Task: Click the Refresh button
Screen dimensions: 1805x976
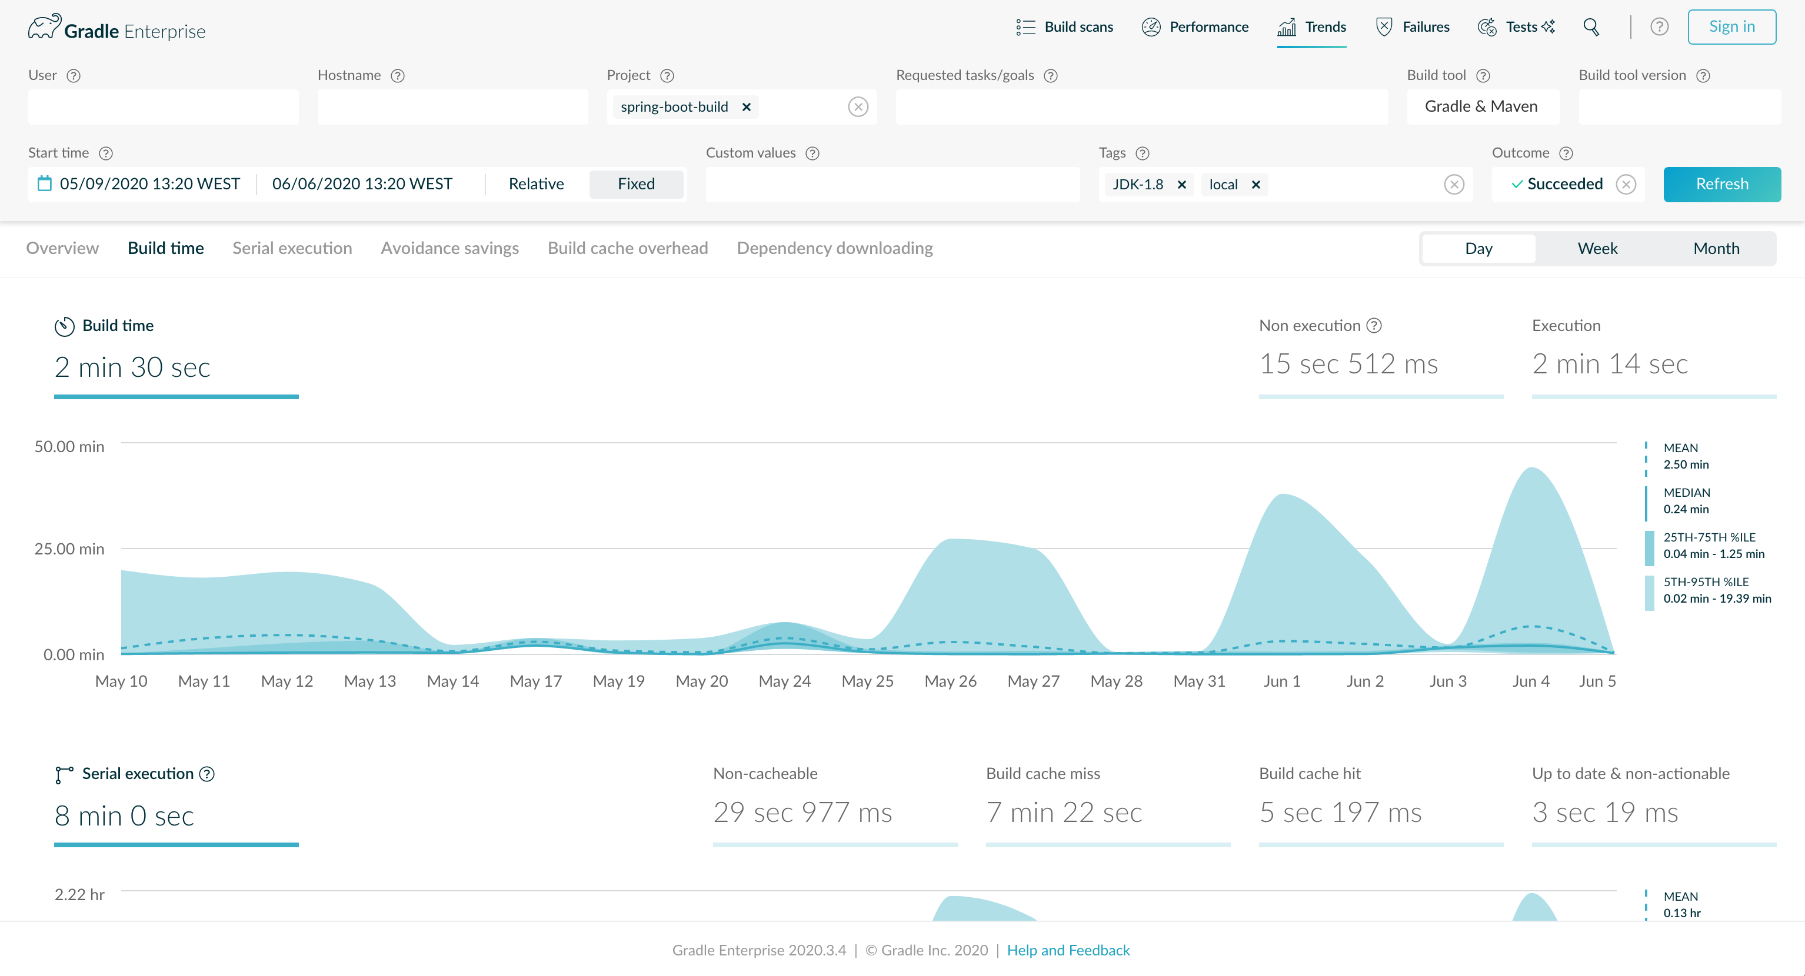Action: [1721, 184]
